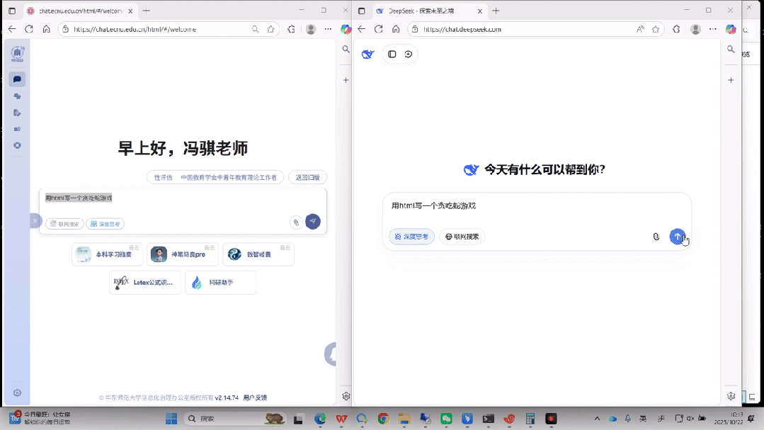Show hidden system tray icons chevron
764x430 pixels.
coord(597,419)
